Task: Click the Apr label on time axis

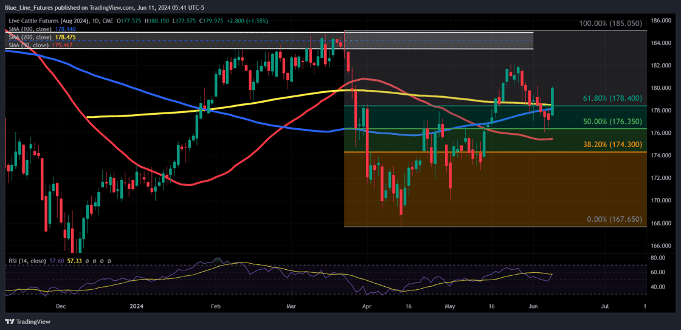Action: 367,306
